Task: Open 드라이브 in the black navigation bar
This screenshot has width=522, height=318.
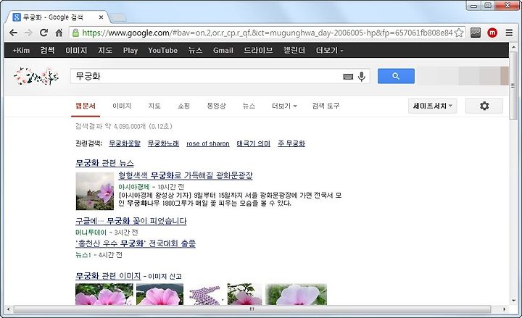Action: [x=258, y=50]
